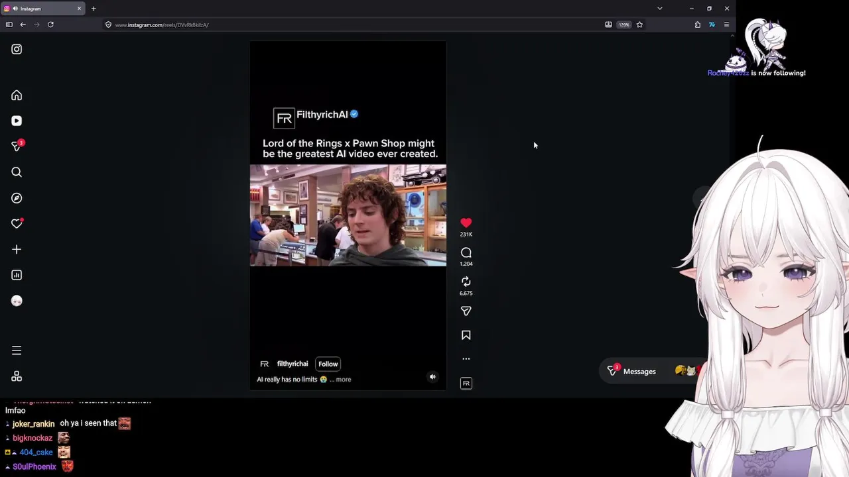The image size is (849, 477).
Task: Click chat username bigknockaz
Action: [33, 439]
